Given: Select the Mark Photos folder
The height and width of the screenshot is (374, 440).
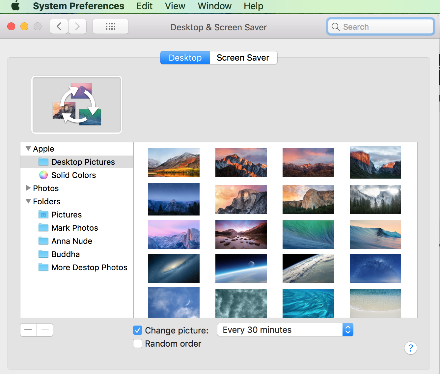Looking at the screenshot, I should 77,228.
